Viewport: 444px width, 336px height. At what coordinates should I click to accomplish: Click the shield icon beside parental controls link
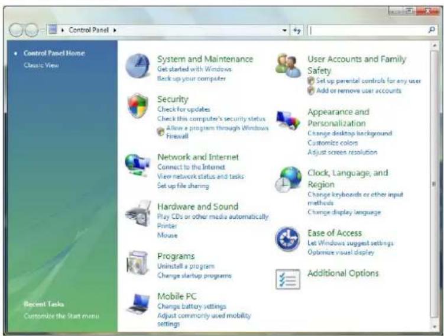311,80
